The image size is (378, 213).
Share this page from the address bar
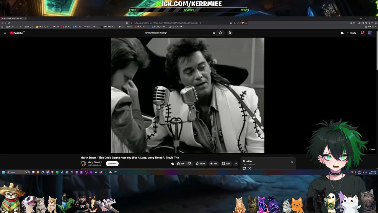238,23
